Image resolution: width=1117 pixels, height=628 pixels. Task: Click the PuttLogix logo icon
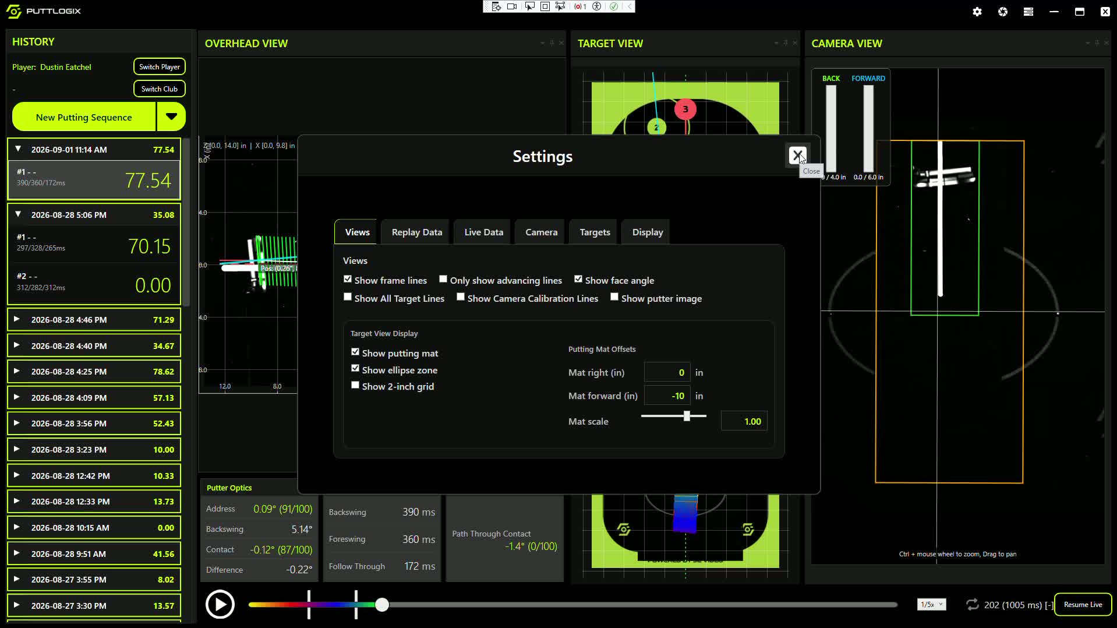pos(14,11)
